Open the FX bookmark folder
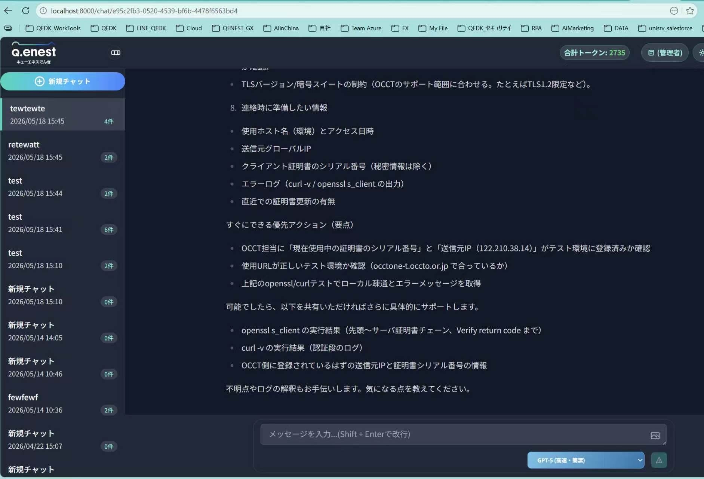Screen dimensions: 704x479 (400, 28)
